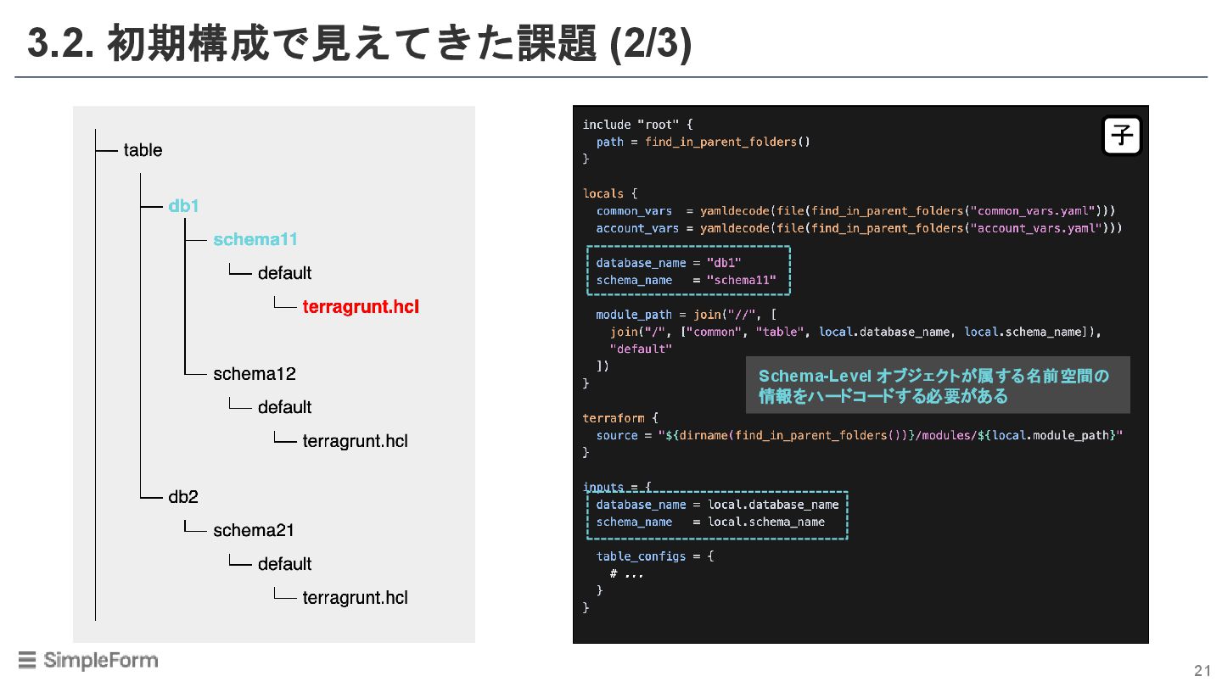This screenshot has height=687, width=1222.
Task: Select the schema11 folder
Action: [255, 239]
